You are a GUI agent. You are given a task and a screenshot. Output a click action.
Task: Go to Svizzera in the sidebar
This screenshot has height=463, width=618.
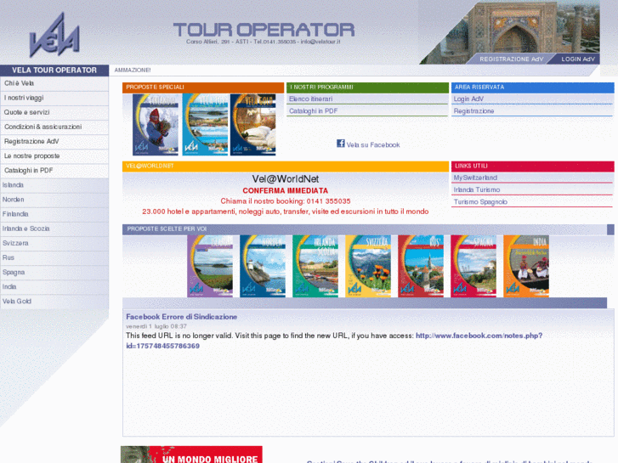pos(54,244)
